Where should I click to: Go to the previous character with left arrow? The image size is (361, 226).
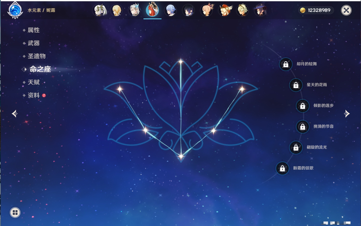point(15,114)
